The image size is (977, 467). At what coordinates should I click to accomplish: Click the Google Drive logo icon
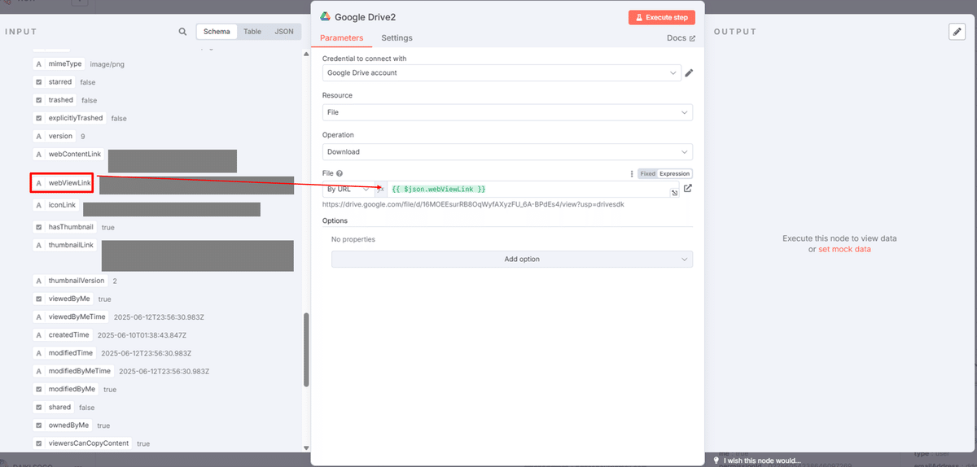pos(325,16)
